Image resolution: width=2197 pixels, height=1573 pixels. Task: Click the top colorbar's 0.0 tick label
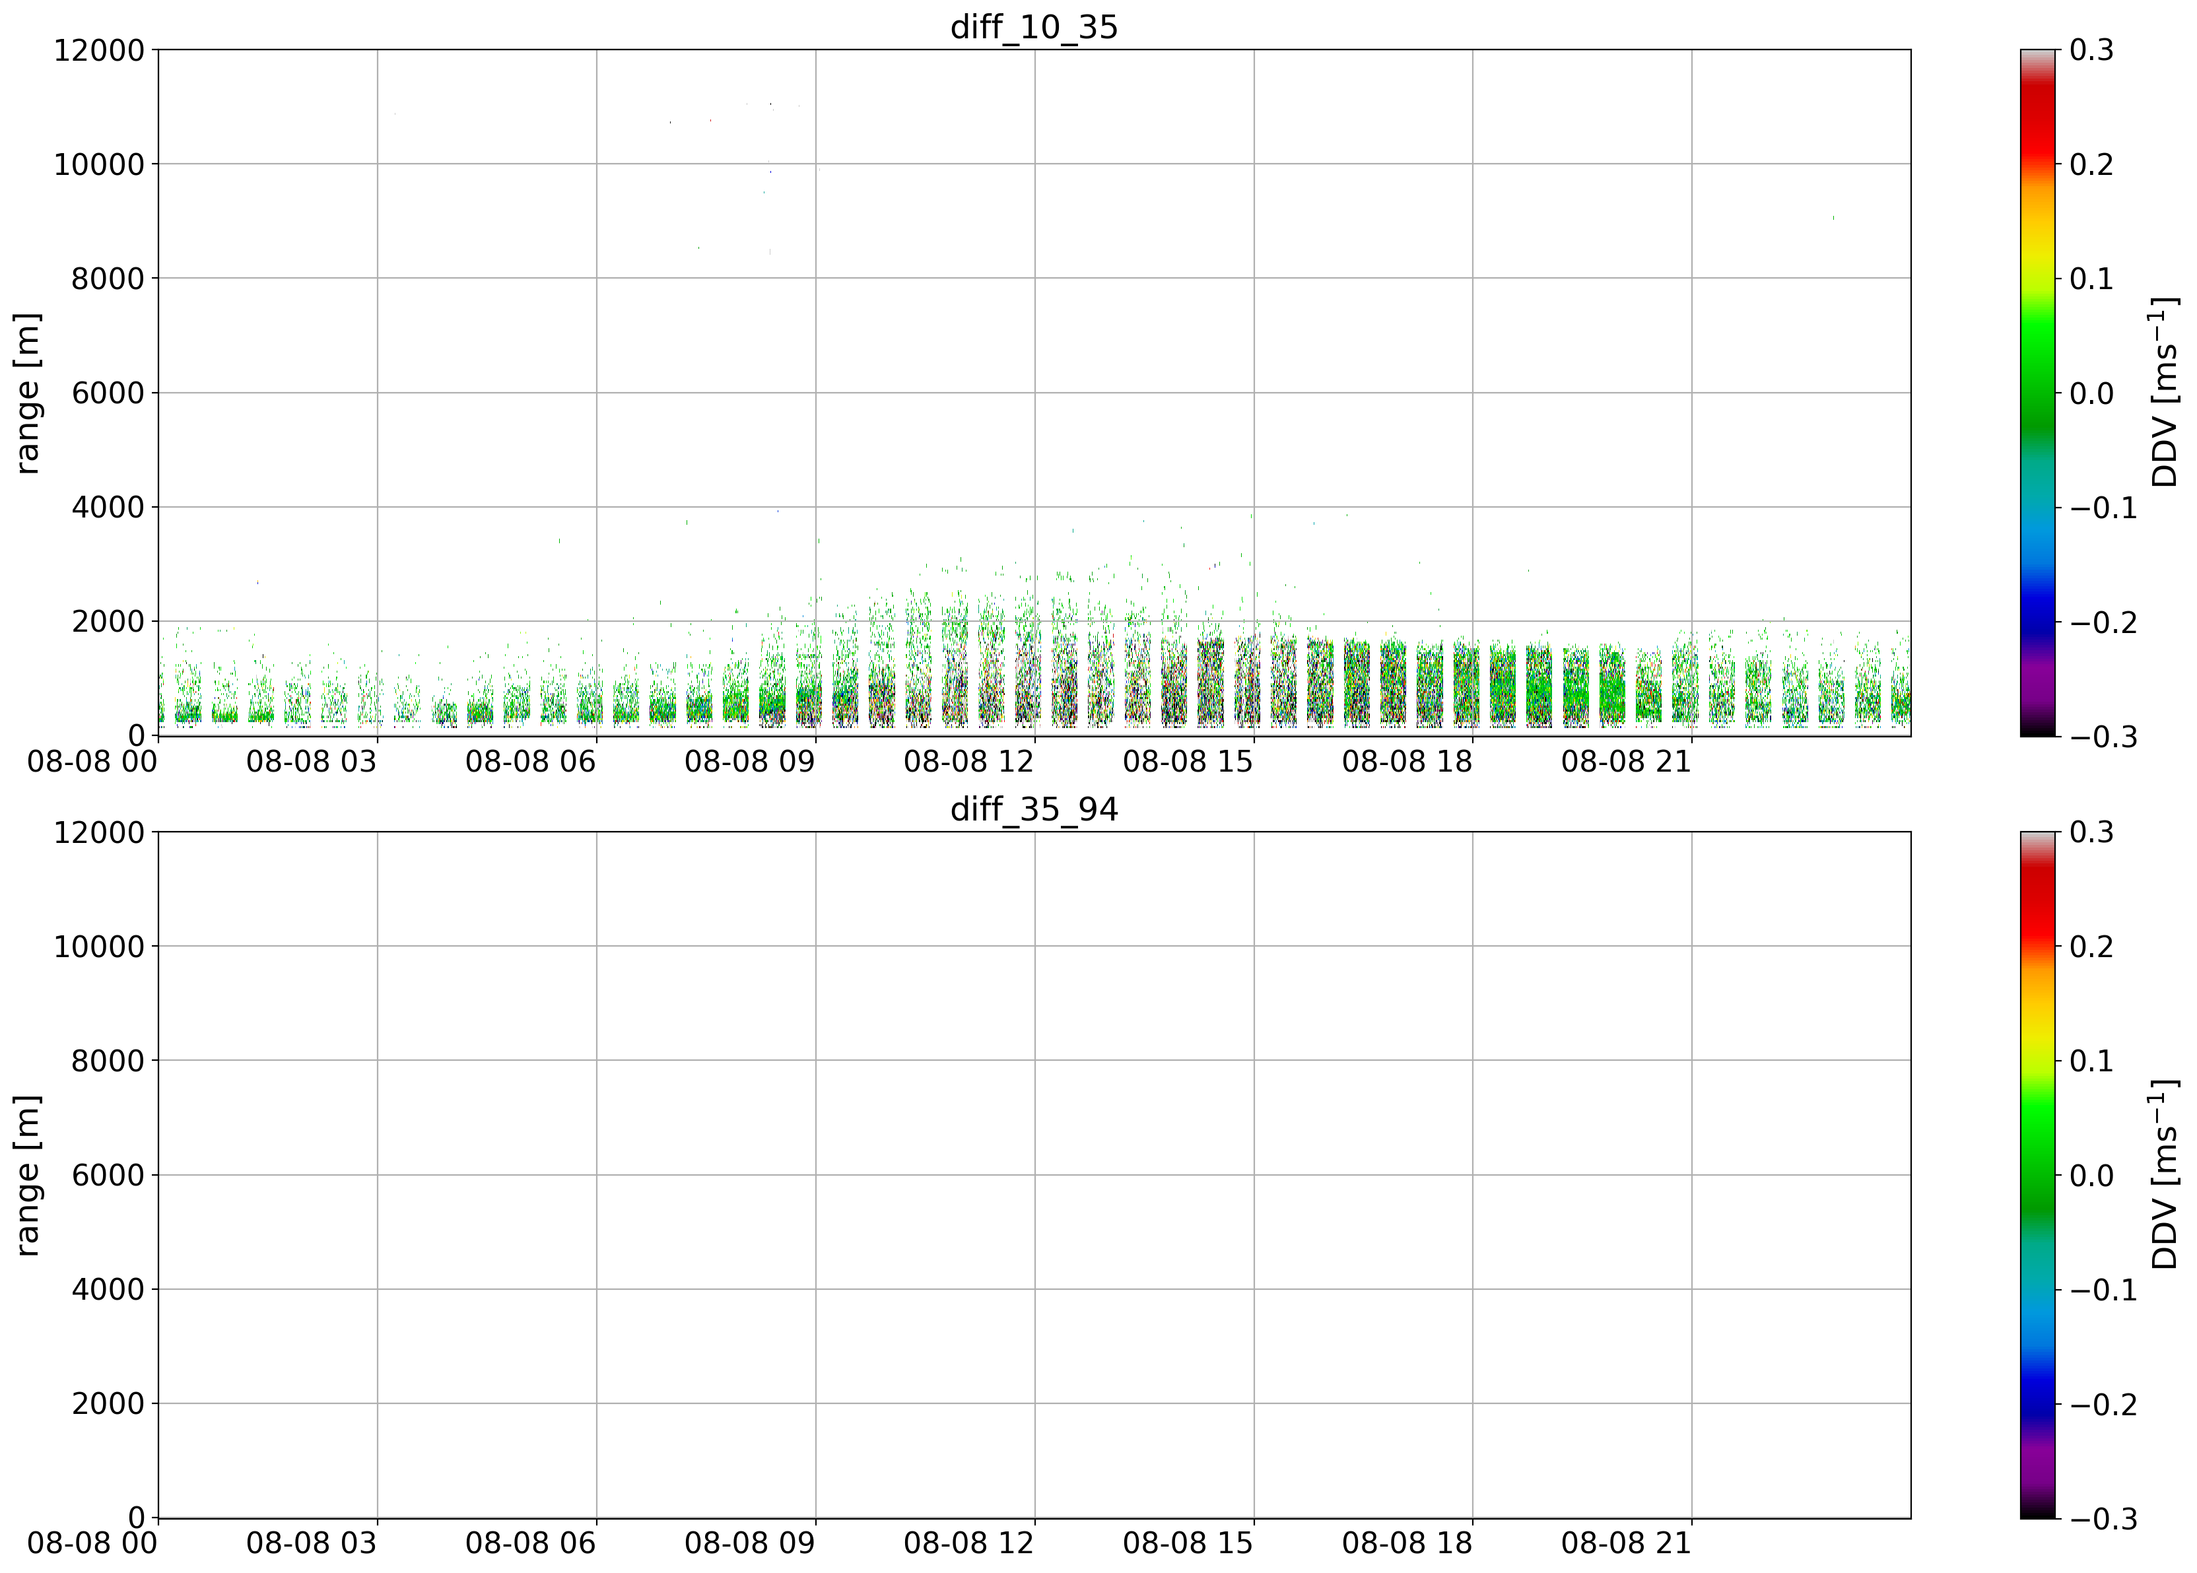2093,393
